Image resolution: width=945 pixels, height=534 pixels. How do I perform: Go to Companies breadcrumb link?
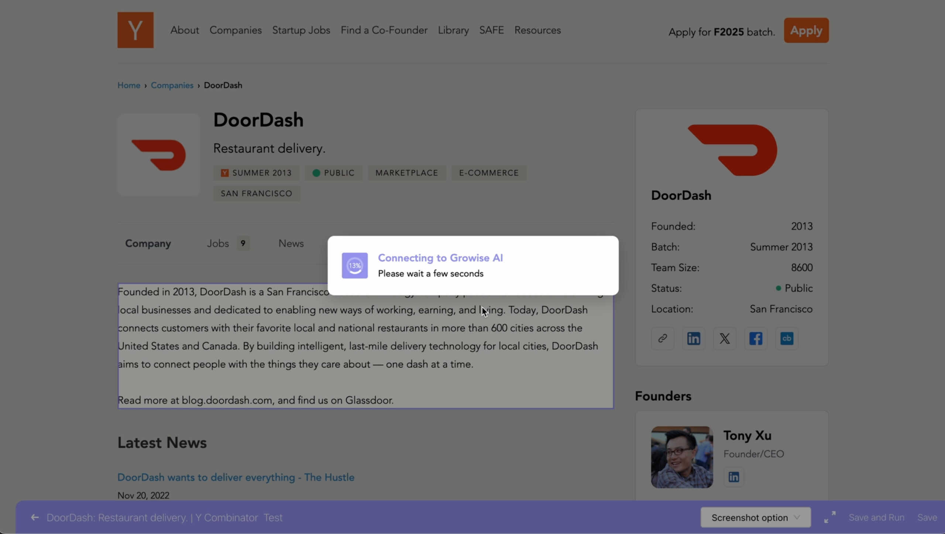click(x=172, y=85)
